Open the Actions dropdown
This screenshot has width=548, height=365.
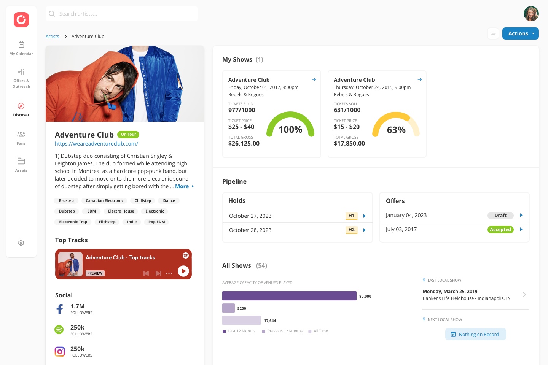pyautogui.click(x=520, y=33)
